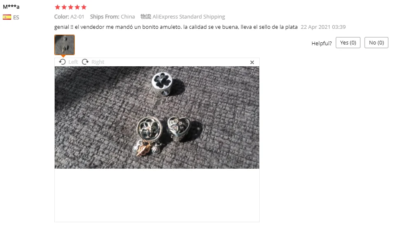Viewport: 397px width, 228px height.
Task: Click the enlarged photo of silver charms
Action: click(x=157, y=117)
